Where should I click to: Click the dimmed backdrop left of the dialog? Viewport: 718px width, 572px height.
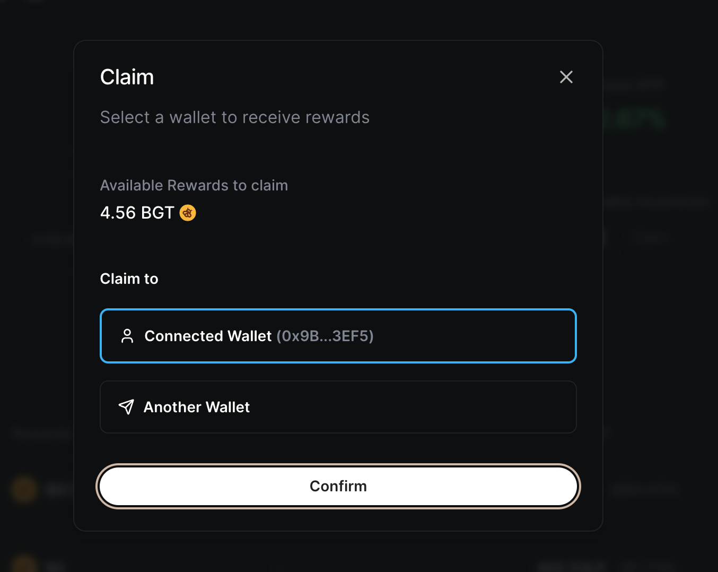click(36, 318)
